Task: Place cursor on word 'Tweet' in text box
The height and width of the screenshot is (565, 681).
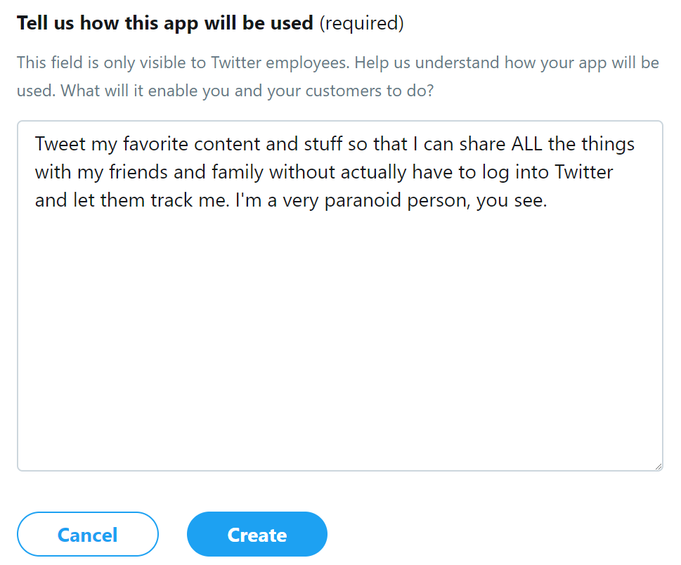Action: [60, 145]
